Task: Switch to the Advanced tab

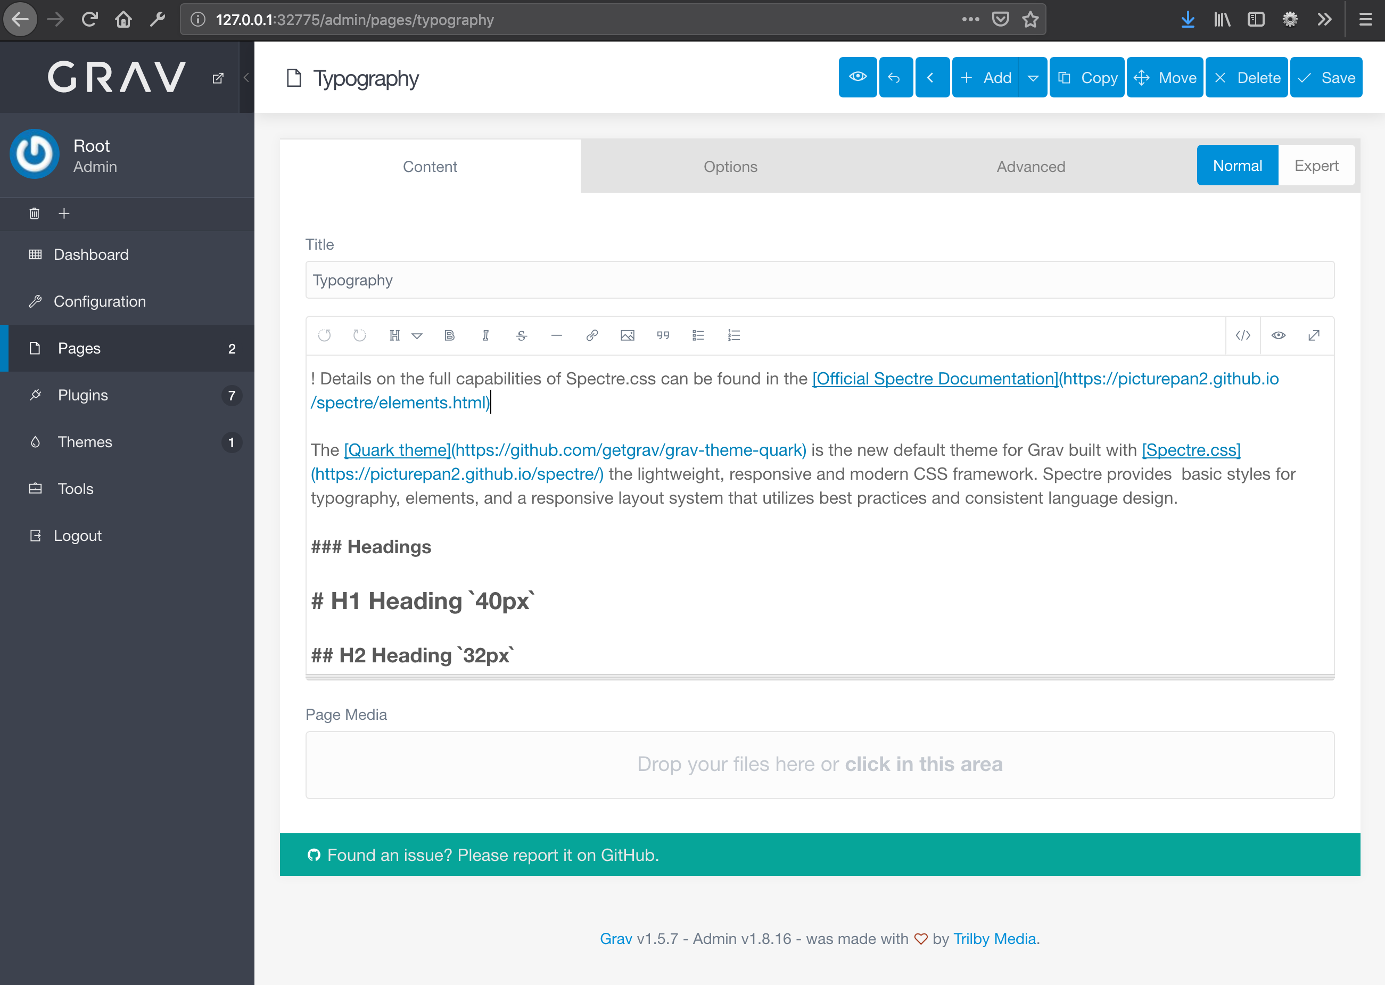Action: click(1031, 166)
